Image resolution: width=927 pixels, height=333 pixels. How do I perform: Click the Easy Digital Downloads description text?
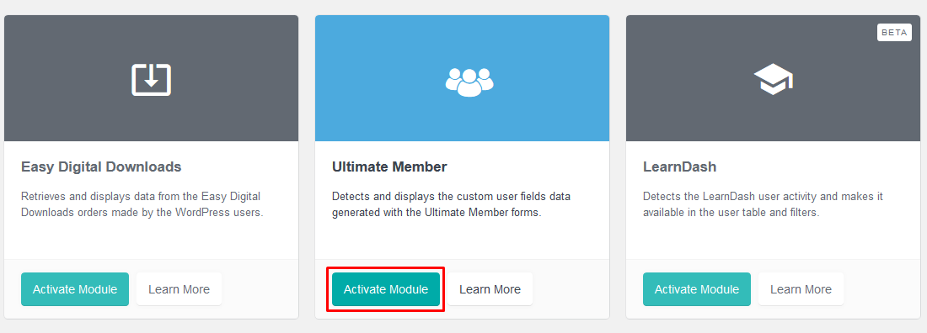142,204
